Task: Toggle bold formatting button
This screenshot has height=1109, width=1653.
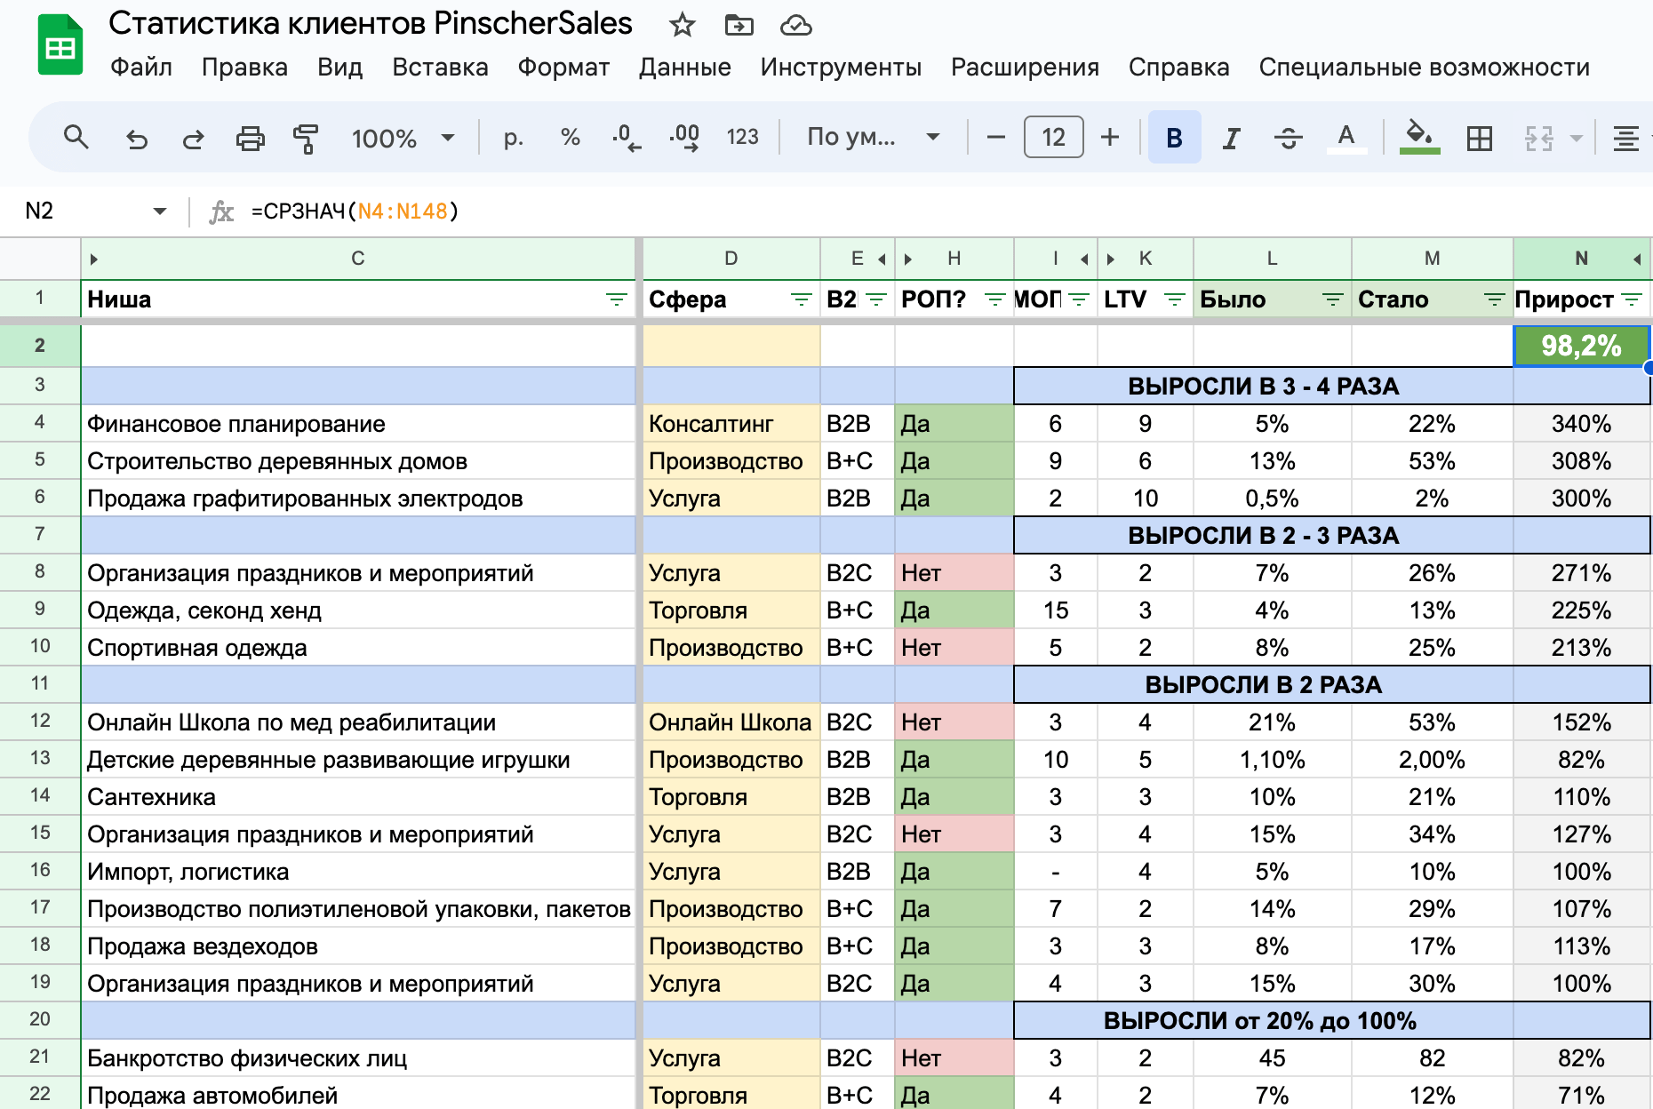Action: (1174, 138)
